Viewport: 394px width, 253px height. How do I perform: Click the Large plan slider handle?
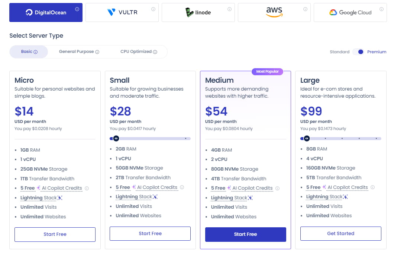coord(307,138)
